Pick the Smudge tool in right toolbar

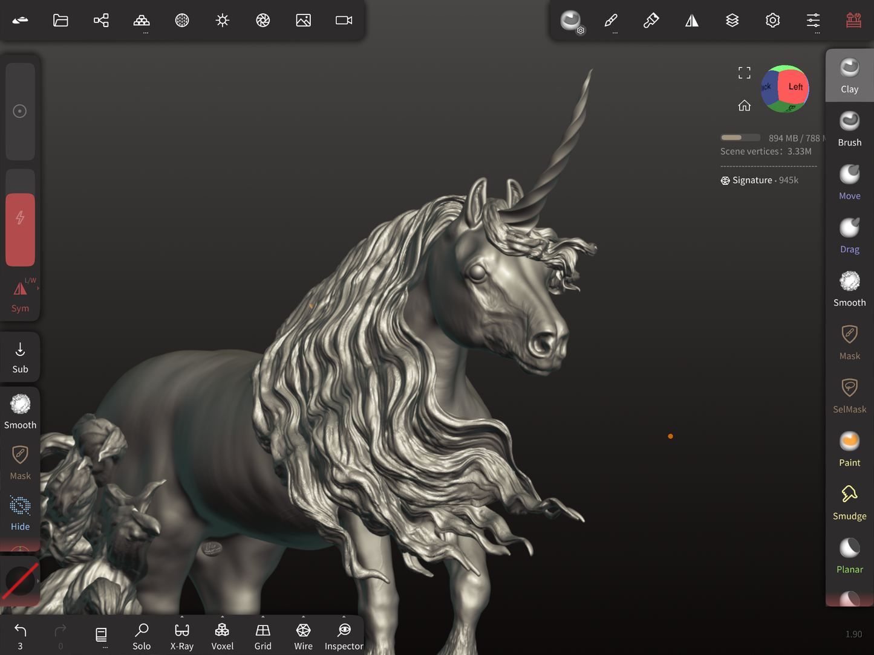[x=849, y=502]
